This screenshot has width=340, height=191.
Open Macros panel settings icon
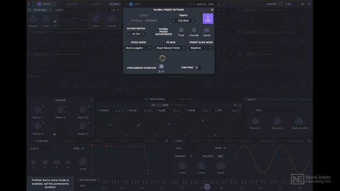coord(92,100)
